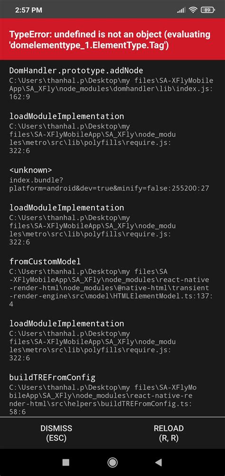Tap the Wi-Fi status icon
The width and height of the screenshot is (225, 476).
pos(193,10)
